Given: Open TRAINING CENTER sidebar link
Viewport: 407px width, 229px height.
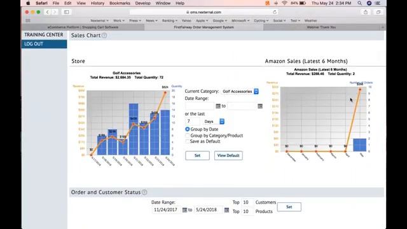Looking at the screenshot, I should [44, 35].
